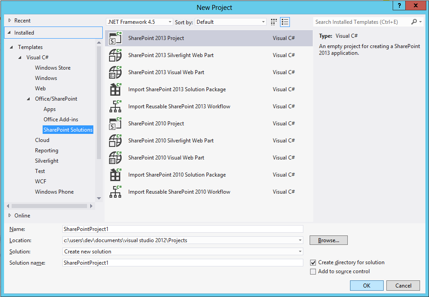
Task: Select the Apps category under Office/SharePoint
Action: 49,109
